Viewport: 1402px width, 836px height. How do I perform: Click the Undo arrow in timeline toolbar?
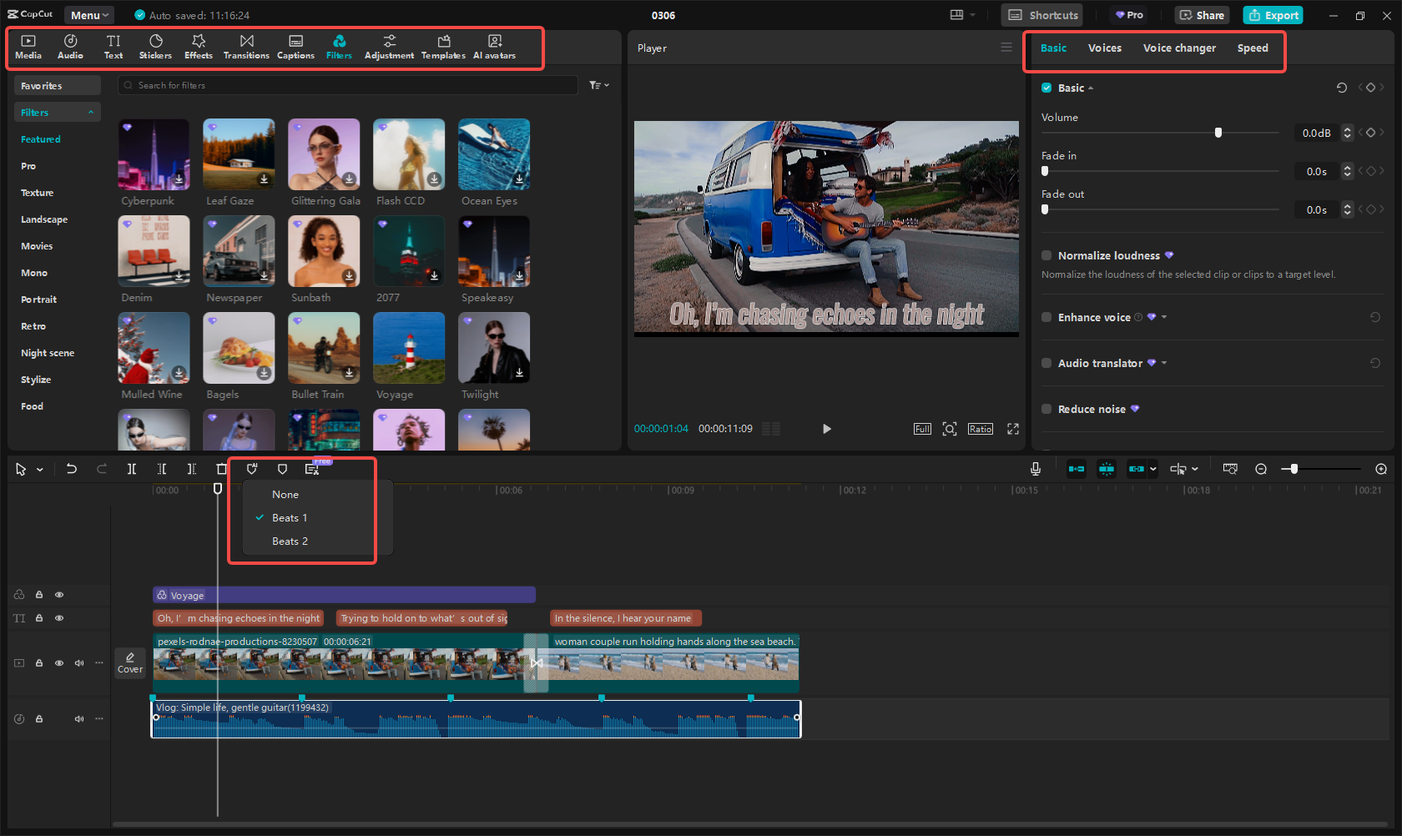72,469
